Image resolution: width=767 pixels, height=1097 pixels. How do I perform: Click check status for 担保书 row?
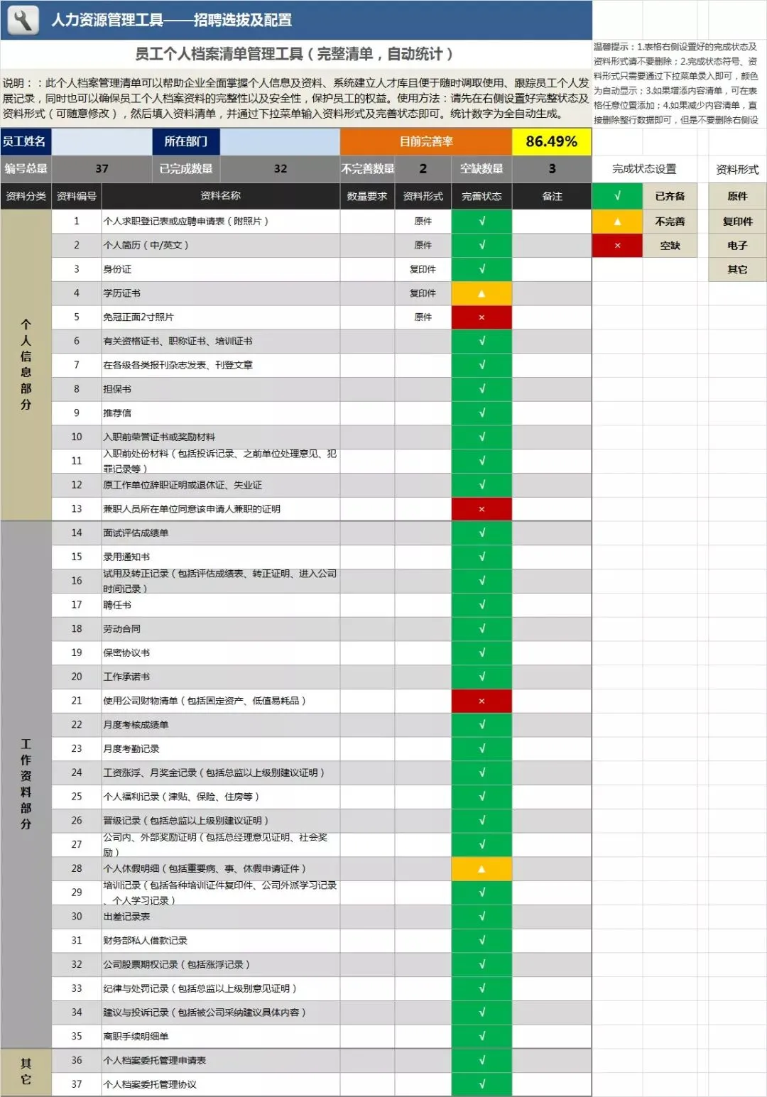coord(482,389)
